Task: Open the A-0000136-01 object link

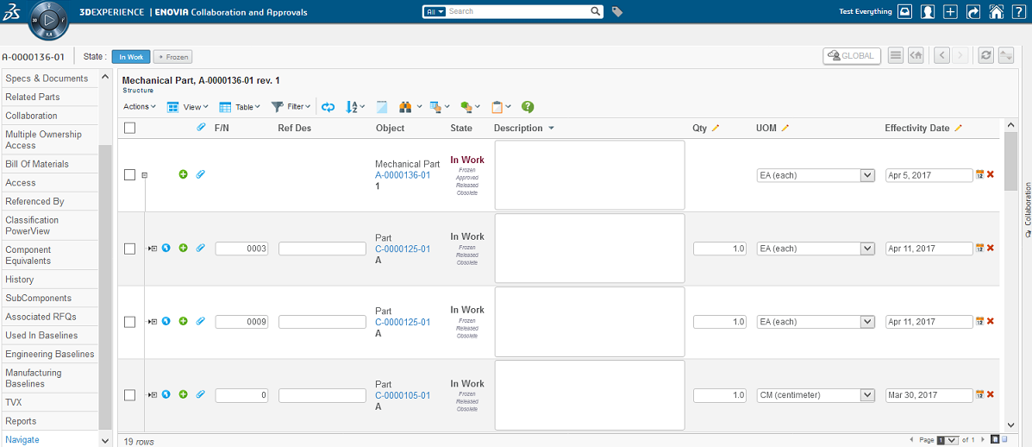Action: 402,175
